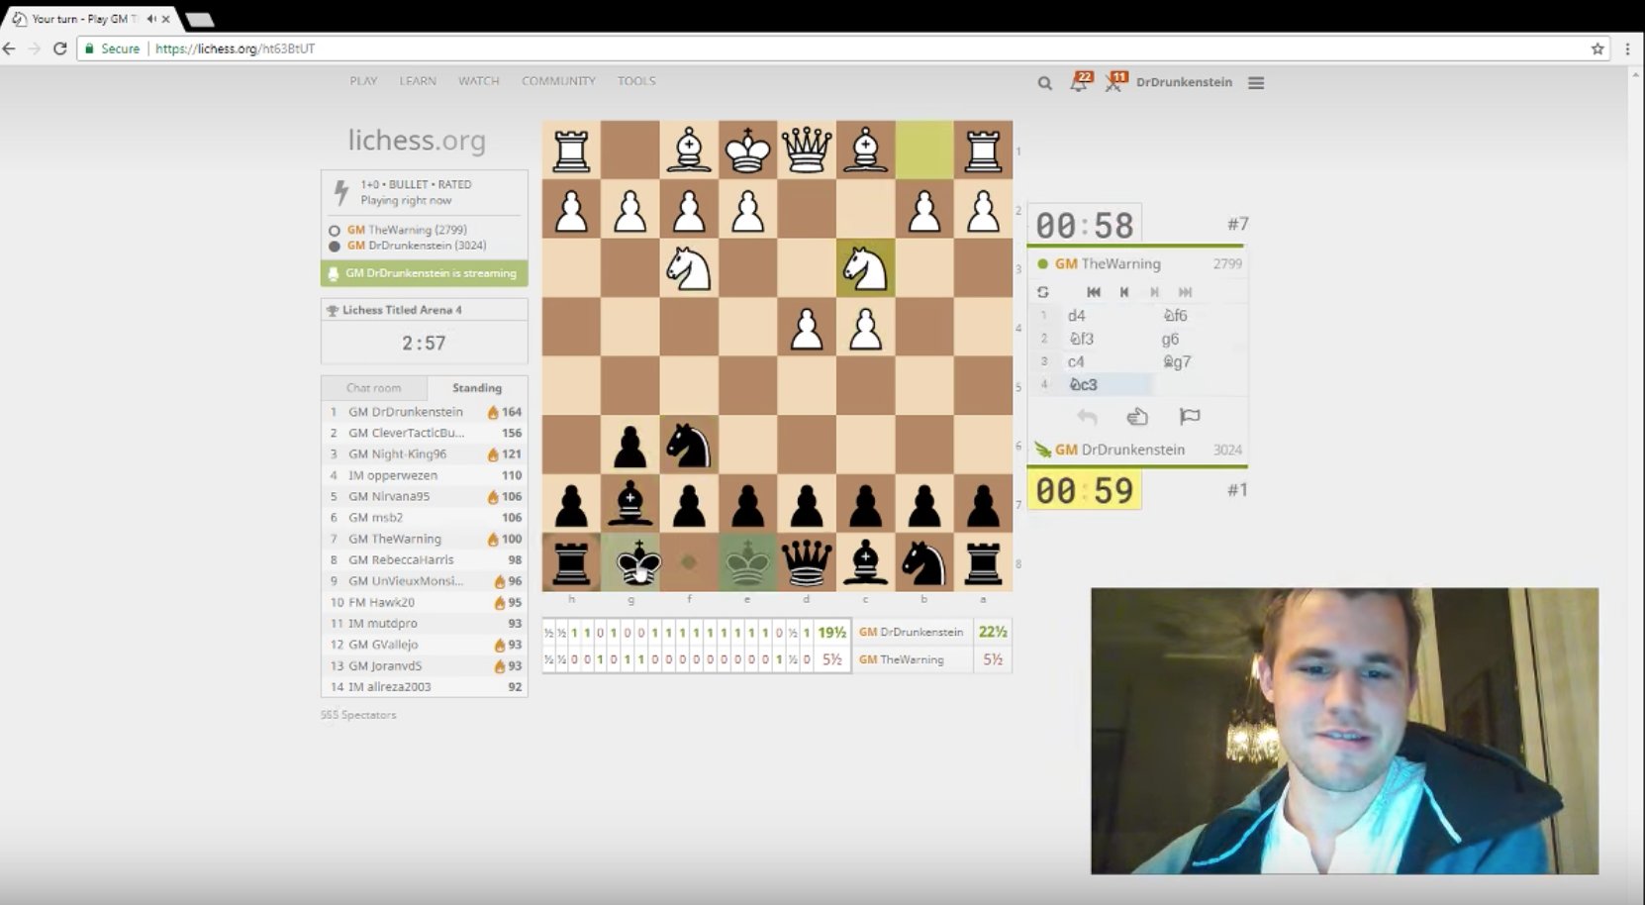Mute the tab via speaker icon
The width and height of the screenshot is (1645, 905).
[151, 19]
